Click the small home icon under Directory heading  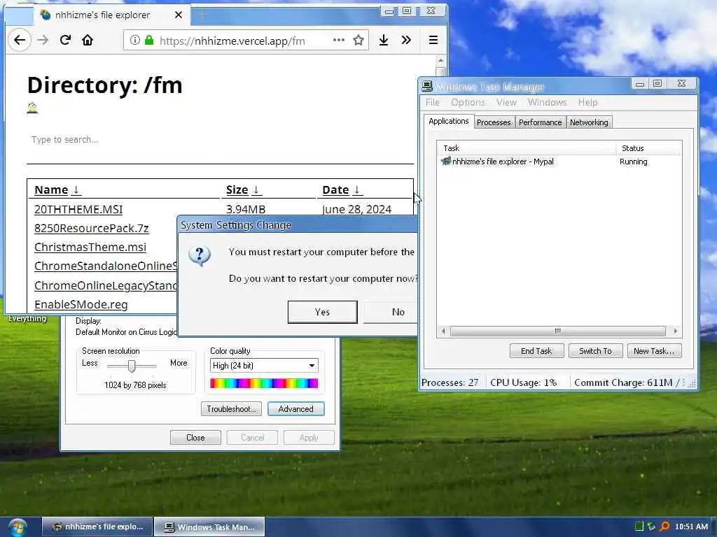(x=32, y=108)
